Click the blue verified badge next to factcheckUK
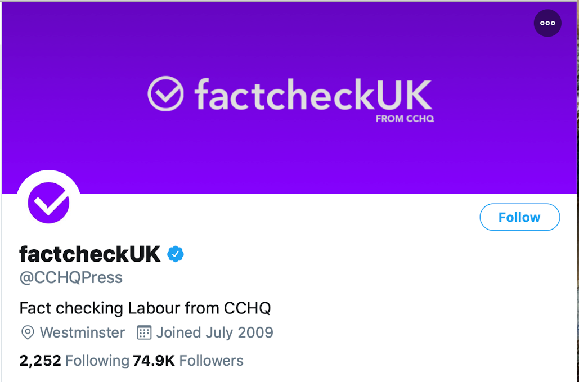This screenshot has width=579, height=382. [x=176, y=254]
